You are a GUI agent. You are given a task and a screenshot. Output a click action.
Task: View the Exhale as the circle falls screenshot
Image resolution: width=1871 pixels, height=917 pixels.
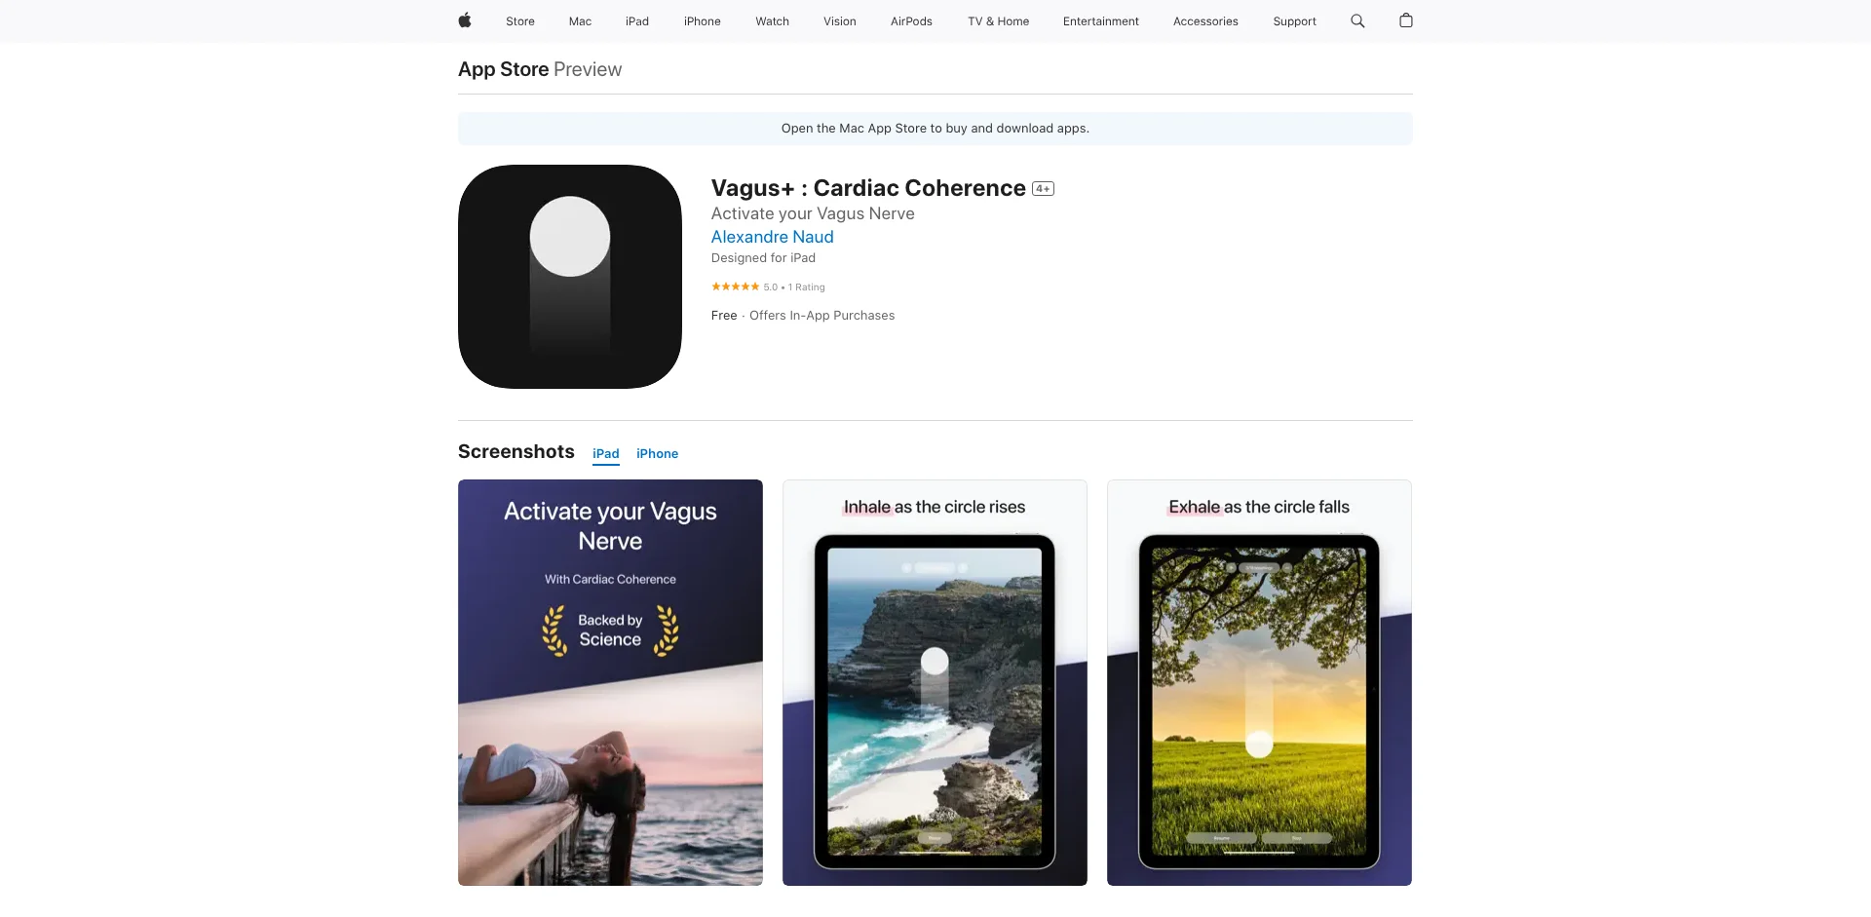tap(1259, 682)
